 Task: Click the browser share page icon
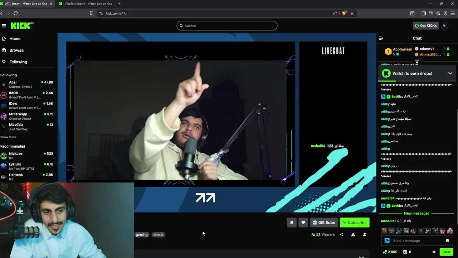pos(335,13)
